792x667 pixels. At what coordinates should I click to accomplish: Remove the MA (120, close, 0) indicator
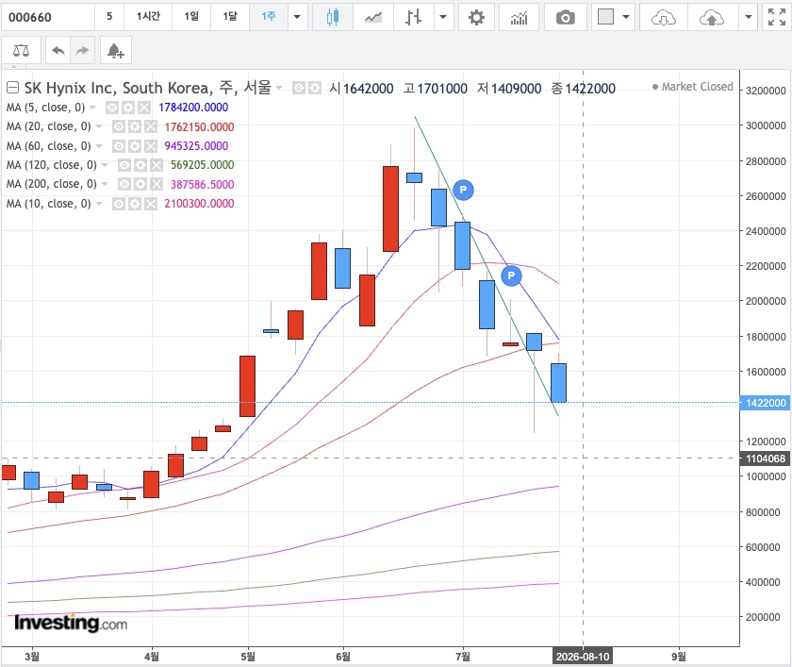coord(157,165)
